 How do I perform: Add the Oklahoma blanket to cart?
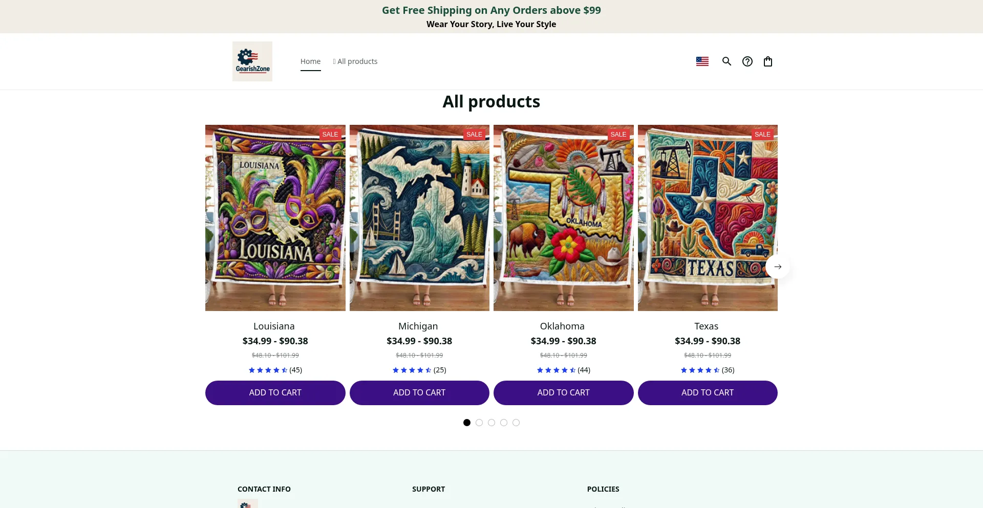pos(563,393)
